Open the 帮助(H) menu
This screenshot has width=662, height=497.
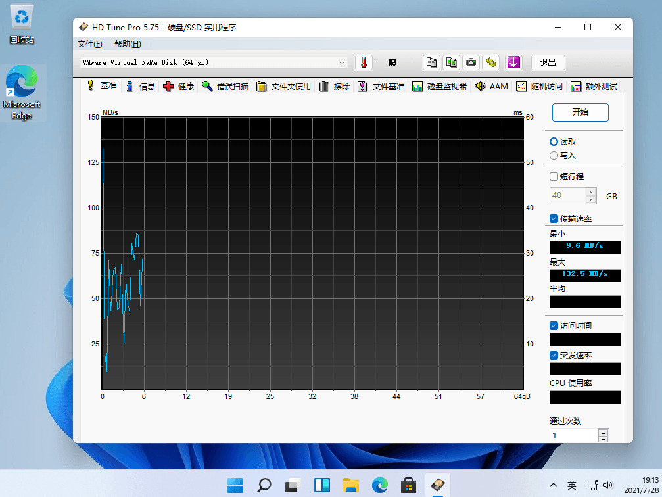[128, 44]
